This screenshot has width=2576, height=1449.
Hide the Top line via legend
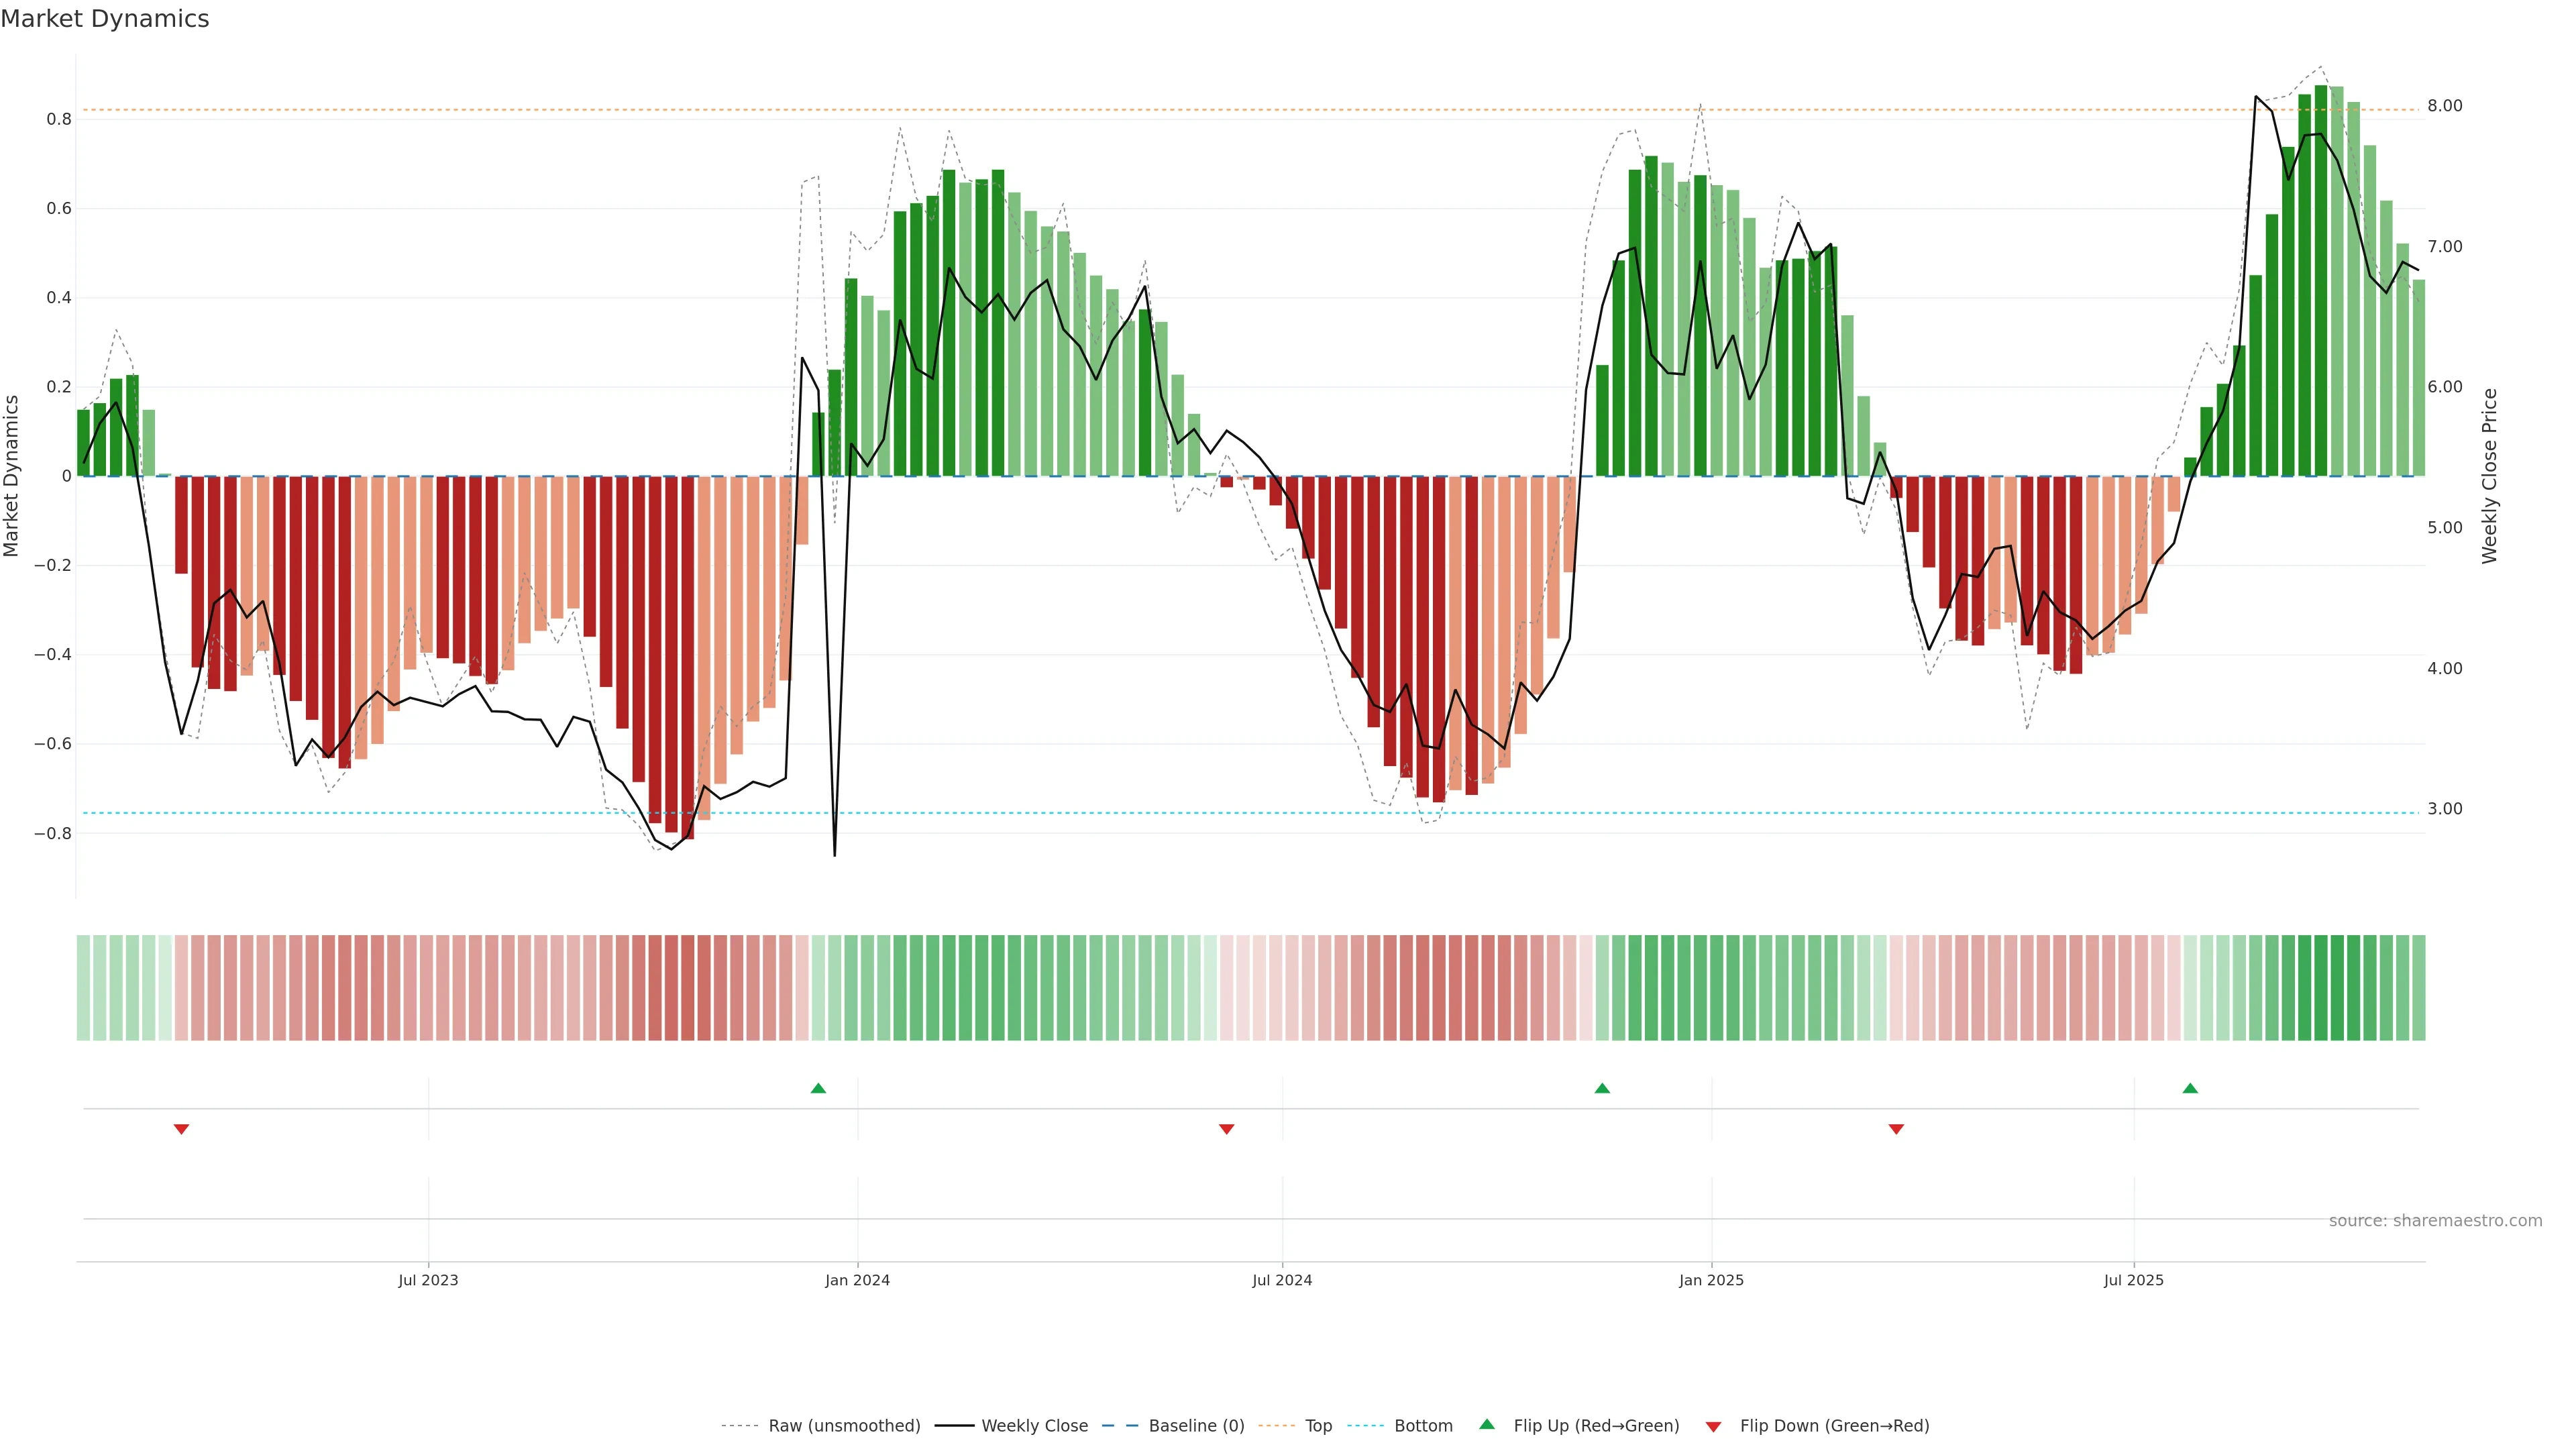click(1318, 1426)
